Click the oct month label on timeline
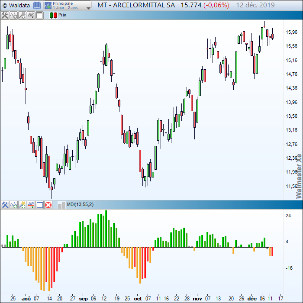 coord(138,299)
